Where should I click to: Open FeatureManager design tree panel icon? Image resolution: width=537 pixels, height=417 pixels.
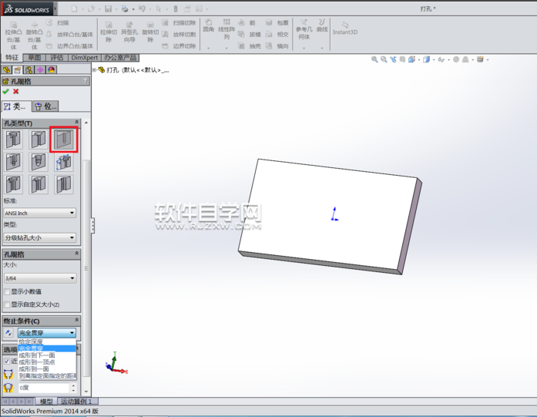(6, 70)
